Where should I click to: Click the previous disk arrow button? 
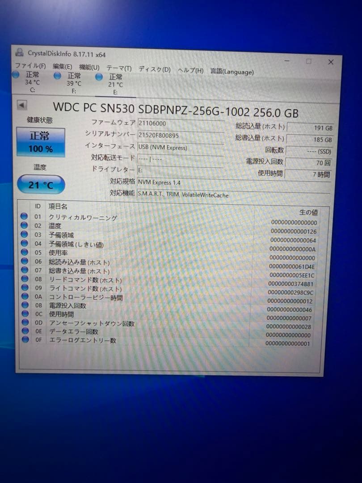tap(22, 105)
